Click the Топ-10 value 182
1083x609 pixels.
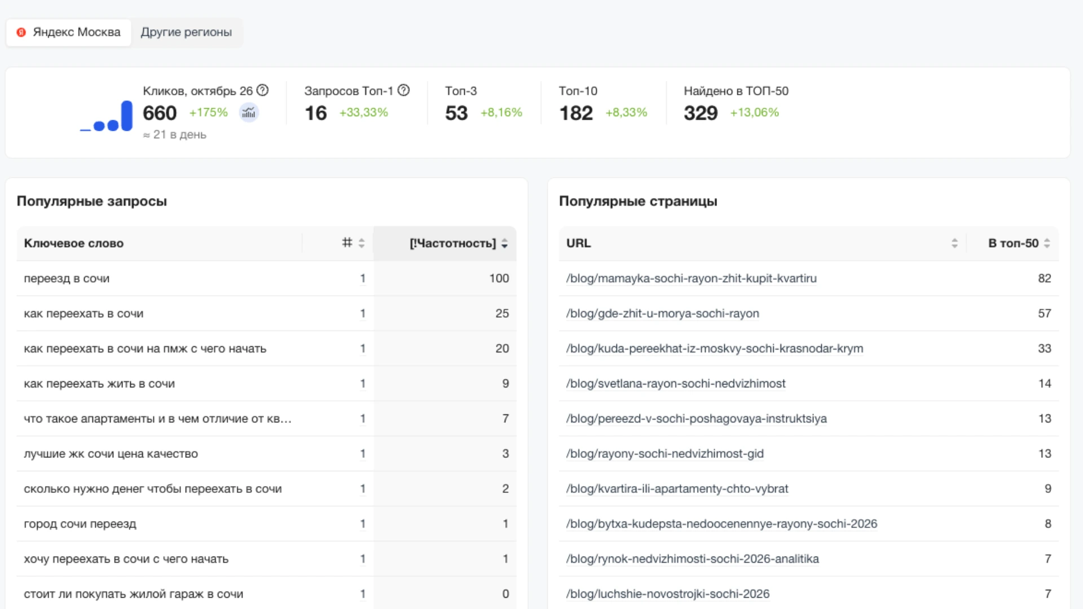pos(576,113)
